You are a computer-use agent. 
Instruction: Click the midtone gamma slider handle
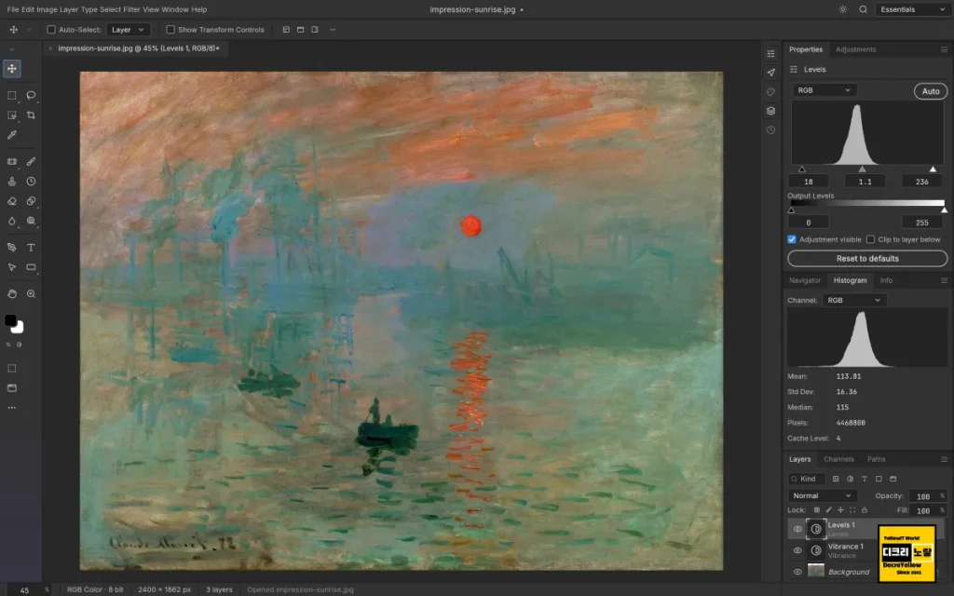[862, 169]
